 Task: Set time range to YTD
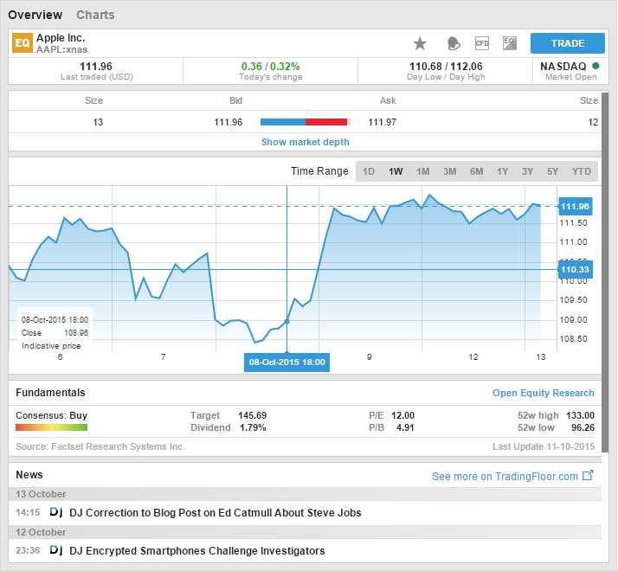[x=582, y=171]
